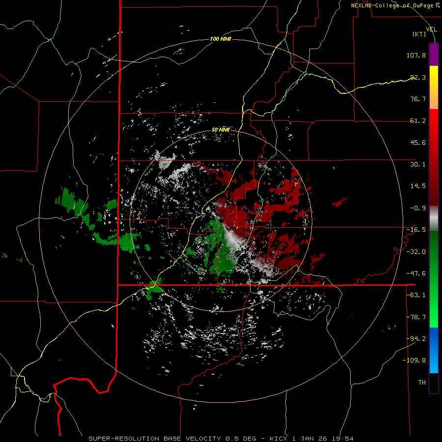Viewport: 442px width, 442px height.
Task: Click the -94.2 velocity scale value
Action: 416,339
